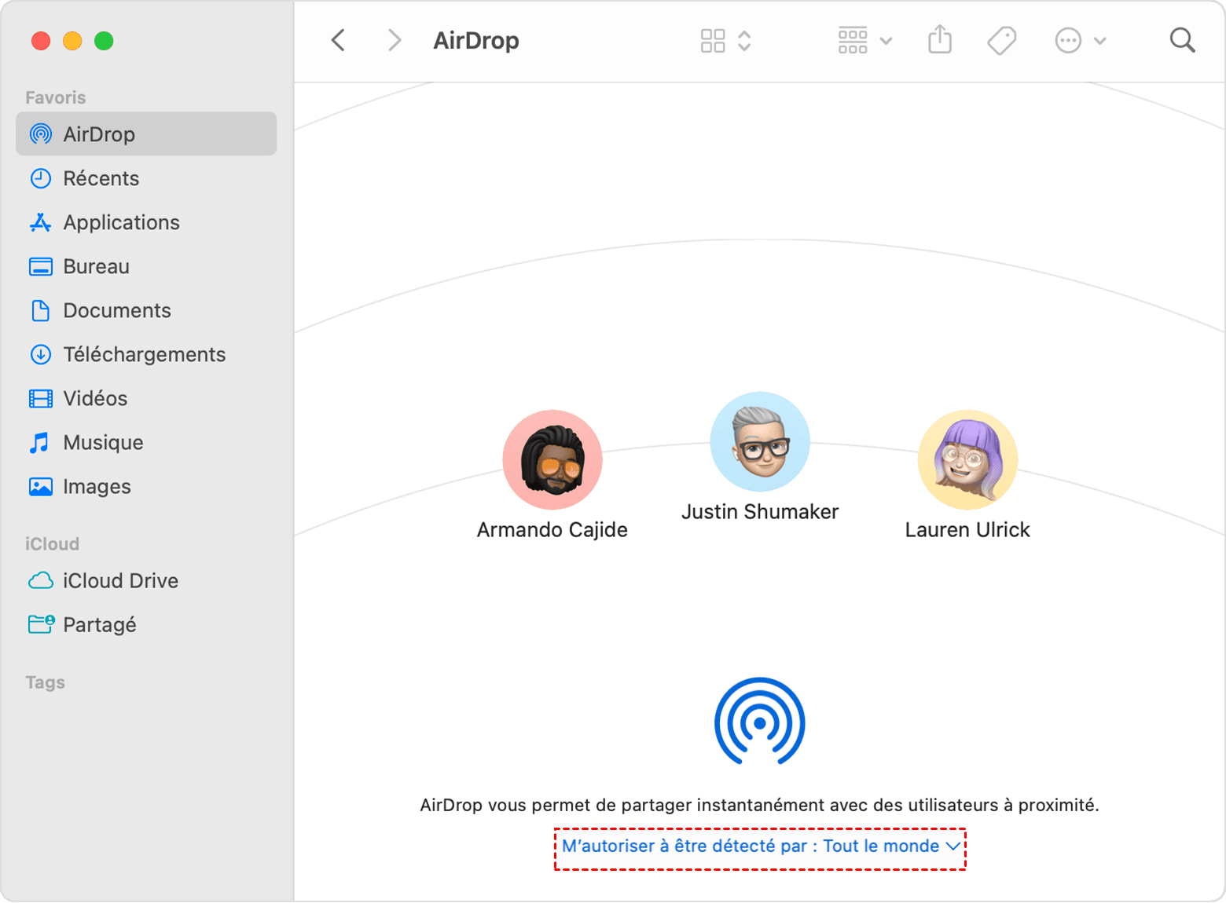
Task: Open Récents in the sidebar
Action: click(x=146, y=178)
